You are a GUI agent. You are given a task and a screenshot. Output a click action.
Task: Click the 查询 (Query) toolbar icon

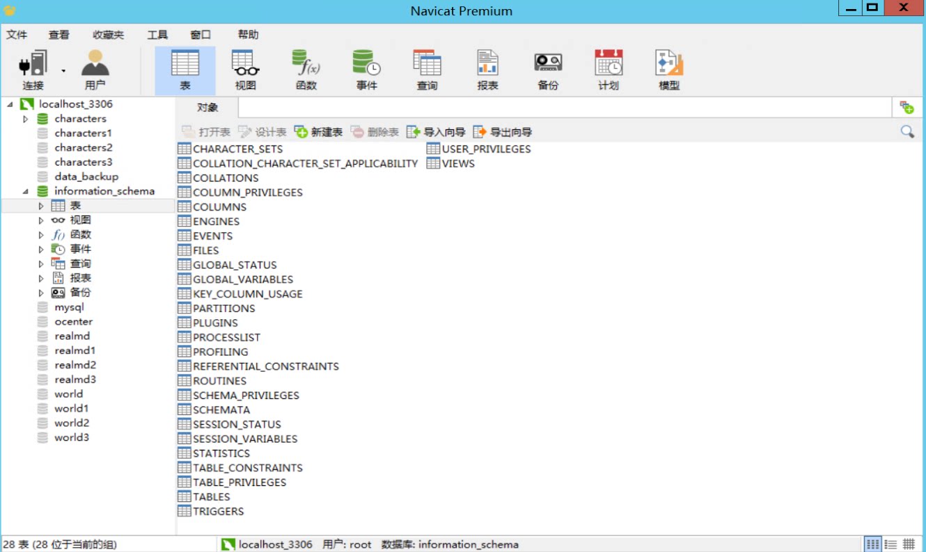(x=427, y=70)
